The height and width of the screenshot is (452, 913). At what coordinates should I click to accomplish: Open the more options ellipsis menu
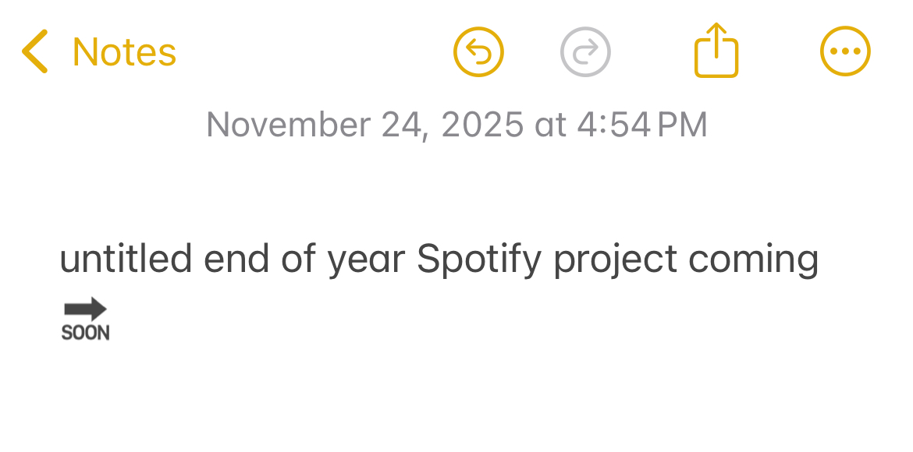(845, 51)
